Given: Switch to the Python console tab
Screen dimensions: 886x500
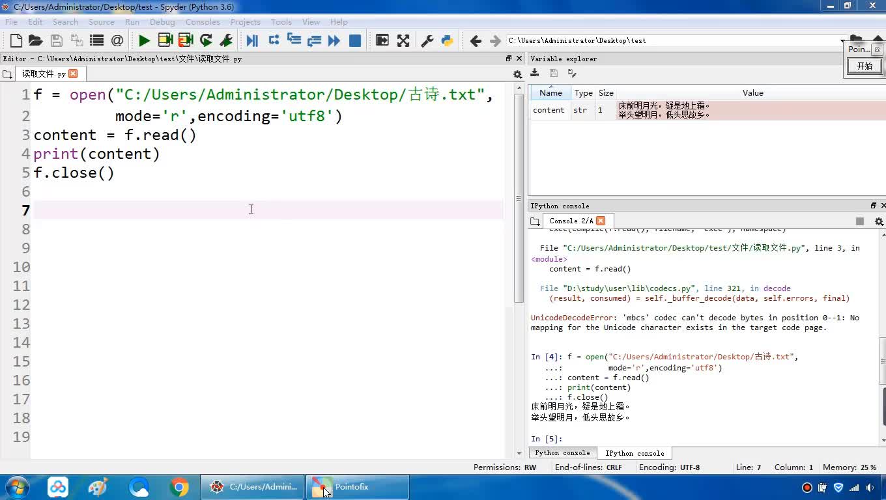Looking at the screenshot, I should pyautogui.click(x=562, y=453).
